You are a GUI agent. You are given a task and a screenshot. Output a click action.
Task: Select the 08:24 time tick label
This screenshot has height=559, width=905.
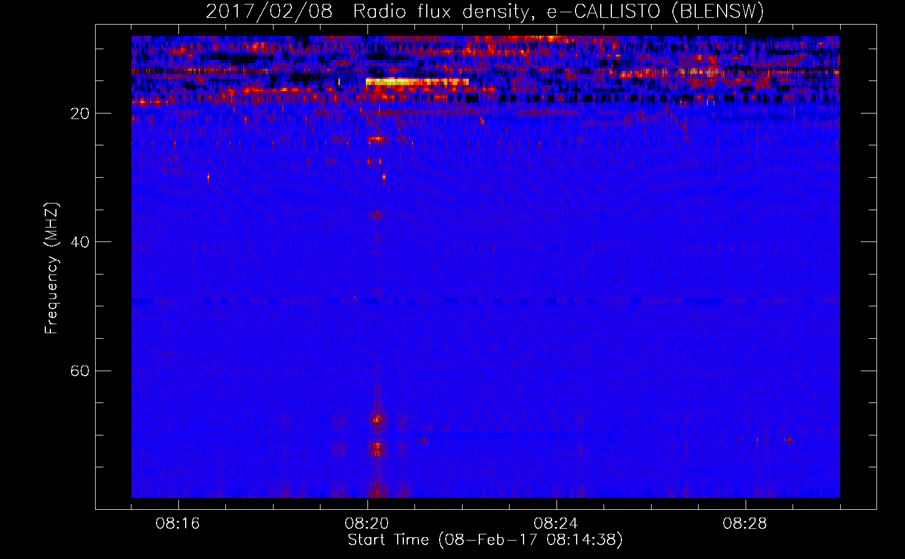(x=556, y=524)
